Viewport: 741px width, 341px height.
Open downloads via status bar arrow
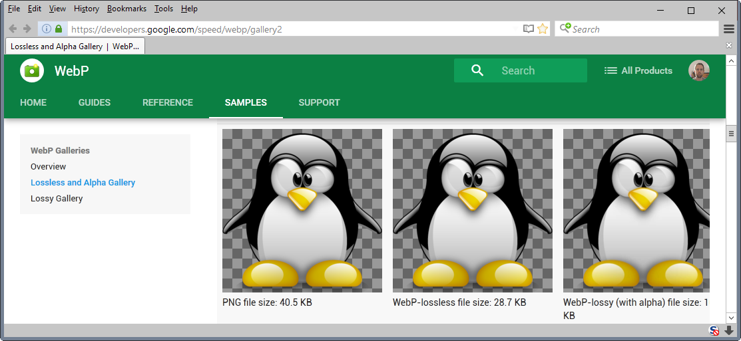click(x=729, y=330)
